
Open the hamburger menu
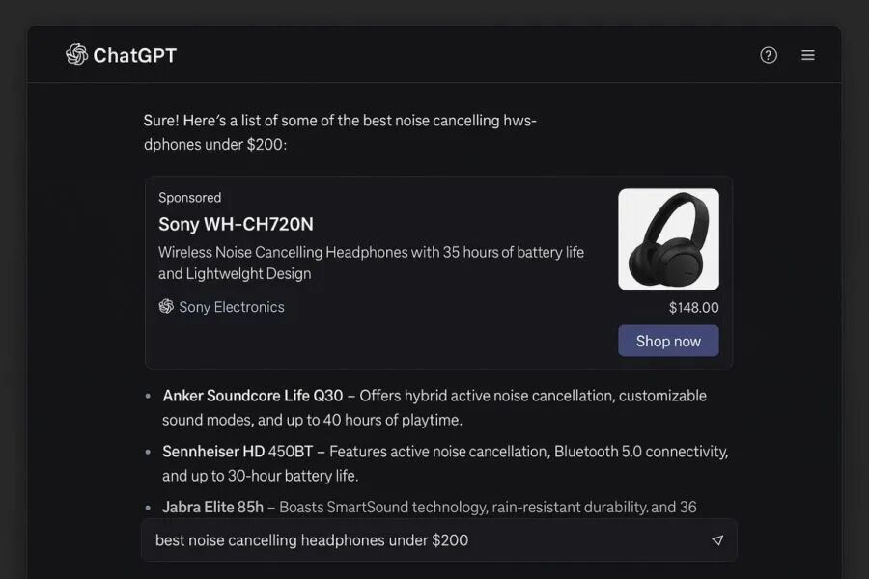tap(808, 55)
